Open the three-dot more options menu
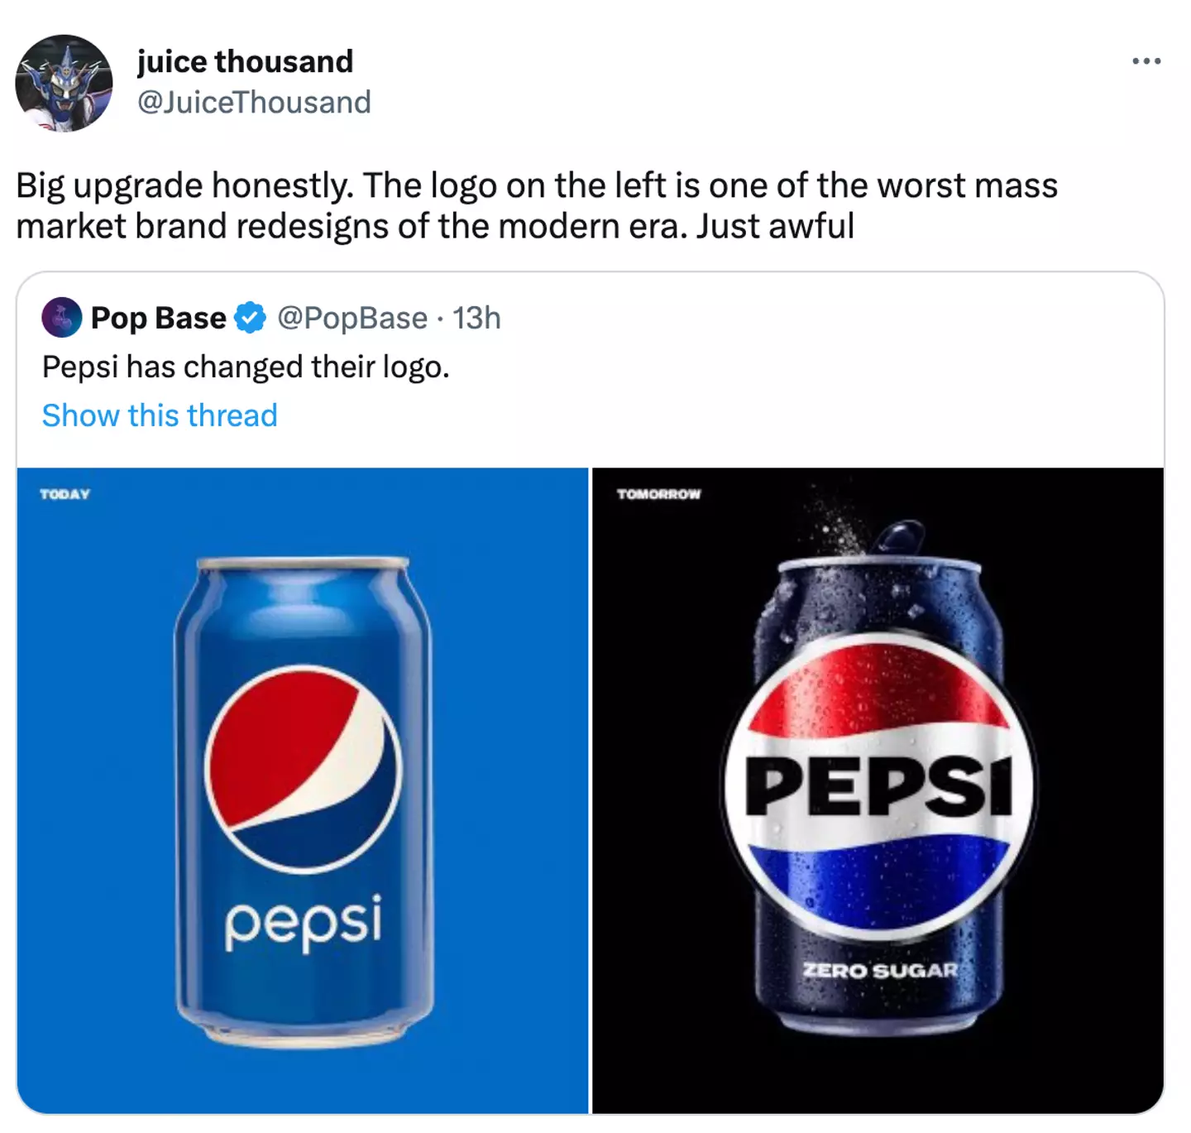The height and width of the screenshot is (1133, 1191). pos(1146,61)
